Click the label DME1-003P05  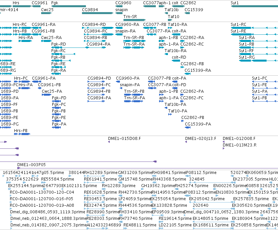pyautogui.click(x=31, y=165)
